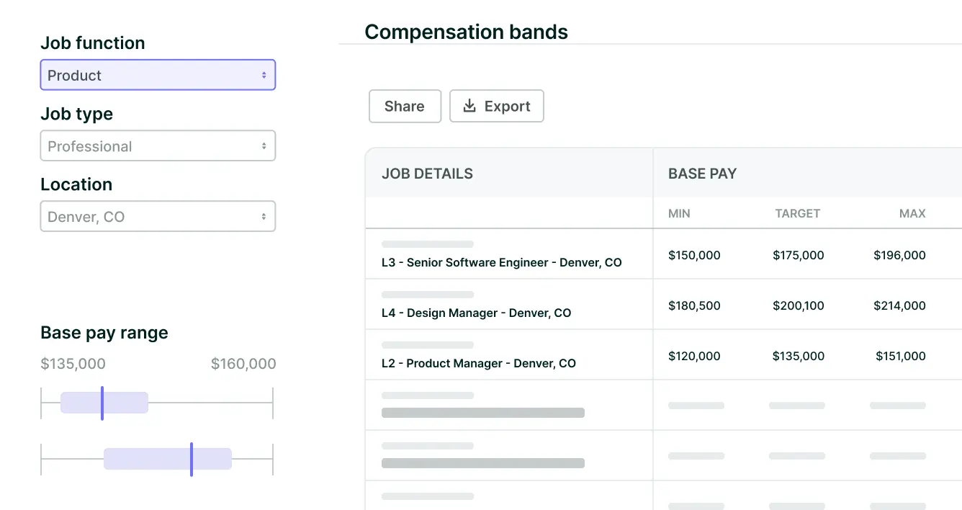962x510 pixels.
Task: Export the compensation bands table
Action: [x=497, y=106]
